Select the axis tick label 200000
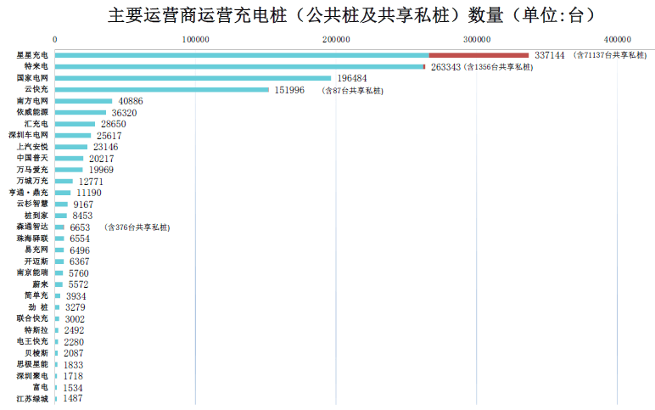Viewport: 655px width, 410px height. (x=336, y=40)
